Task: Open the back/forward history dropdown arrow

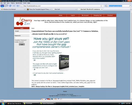Action: 7,6
